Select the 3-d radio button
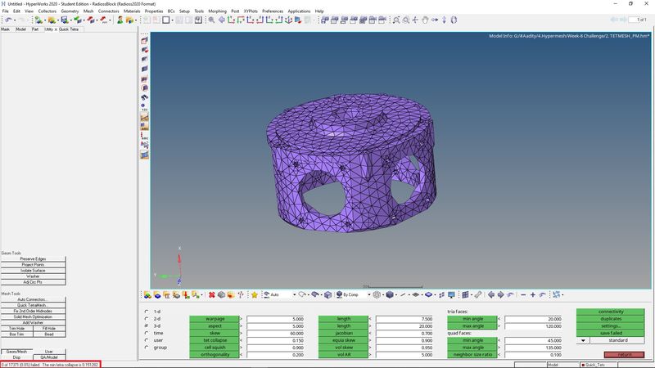This screenshot has height=368, width=655. point(147,325)
